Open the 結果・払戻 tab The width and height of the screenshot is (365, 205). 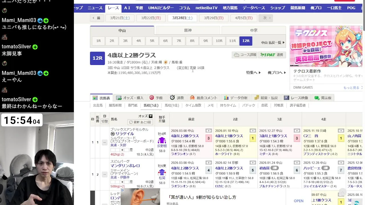click(266, 98)
